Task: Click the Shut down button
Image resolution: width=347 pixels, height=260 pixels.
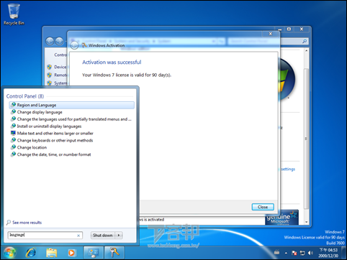Action: click(103, 236)
